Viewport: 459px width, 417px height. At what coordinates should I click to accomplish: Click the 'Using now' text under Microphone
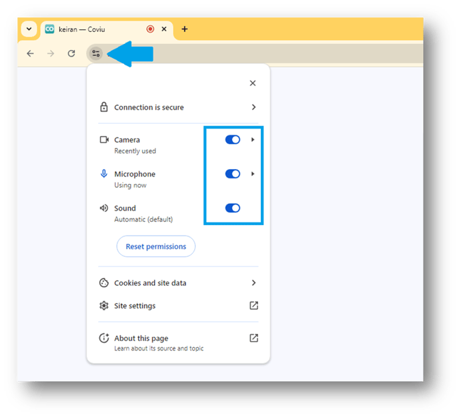[130, 185]
